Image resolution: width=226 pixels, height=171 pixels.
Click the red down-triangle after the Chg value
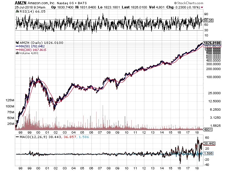pyautogui.click(x=202, y=7)
